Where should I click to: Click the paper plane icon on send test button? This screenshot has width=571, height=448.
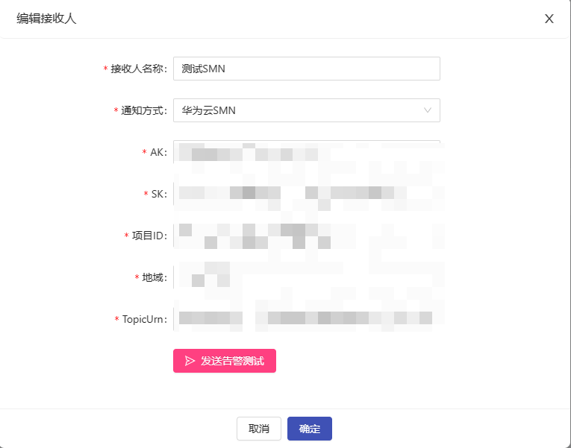tap(190, 361)
